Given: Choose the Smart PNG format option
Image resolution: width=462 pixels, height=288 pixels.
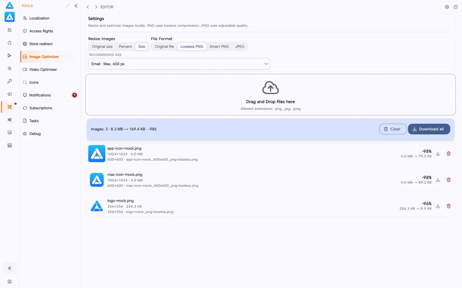Looking at the screenshot, I should tap(219, 47).
